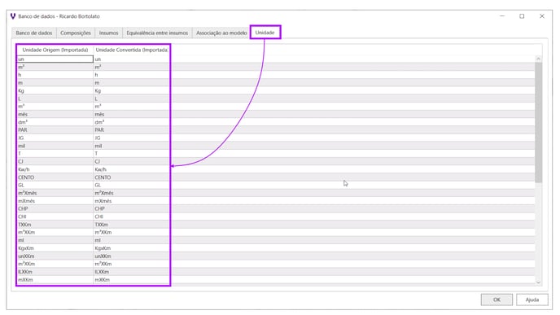This screenshot has width=560, height=315.
Task: Select 'CHP' in the Unidade Convertida column
Action: coord(131,208)
